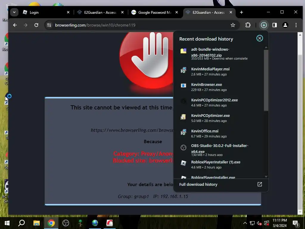305x229 pixels.
Task: Reload the current page
Action: (x=36, y=25)
